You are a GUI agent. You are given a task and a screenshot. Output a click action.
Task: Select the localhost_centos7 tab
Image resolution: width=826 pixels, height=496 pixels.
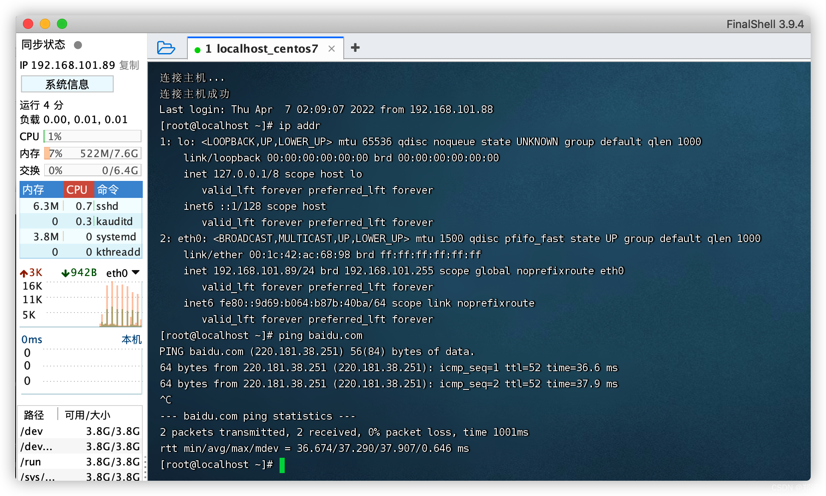point(267,49)
